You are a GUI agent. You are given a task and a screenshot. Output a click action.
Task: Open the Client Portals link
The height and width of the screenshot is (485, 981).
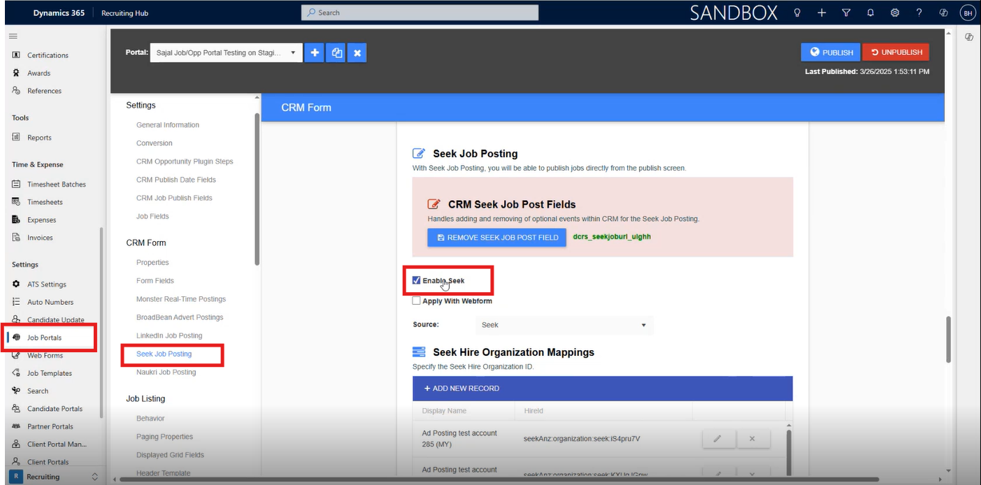48,462
